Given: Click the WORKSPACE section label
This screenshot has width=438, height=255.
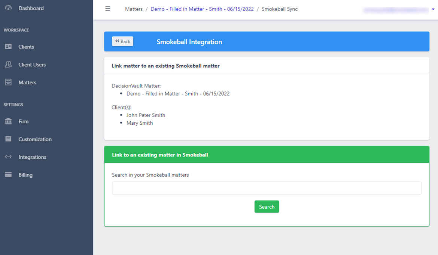Looking at the screenshot, I should tap(16, 30).
